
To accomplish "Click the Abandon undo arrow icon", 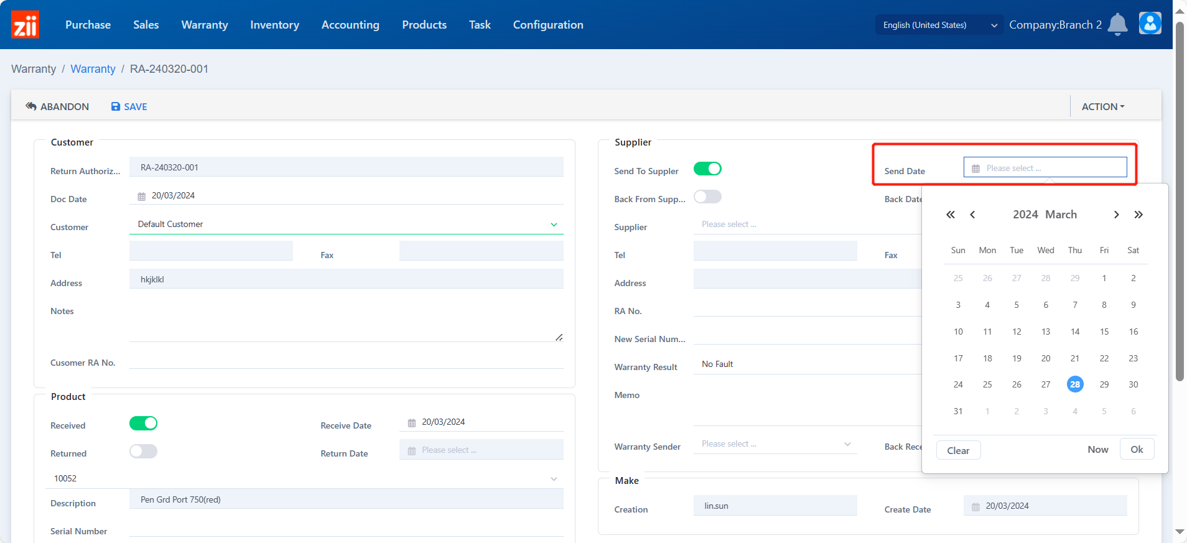I will click(31, 106).
